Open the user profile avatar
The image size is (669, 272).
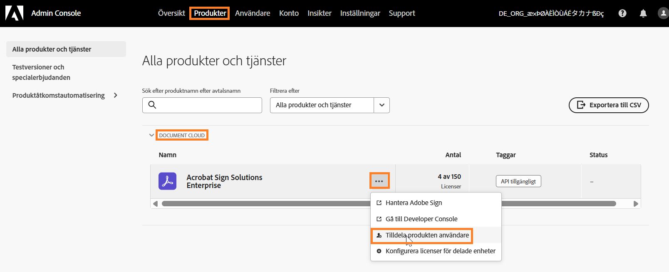tap(663, 13)
